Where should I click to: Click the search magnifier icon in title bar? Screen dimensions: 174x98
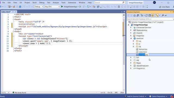pyautogui.click(x=123, y=2)
